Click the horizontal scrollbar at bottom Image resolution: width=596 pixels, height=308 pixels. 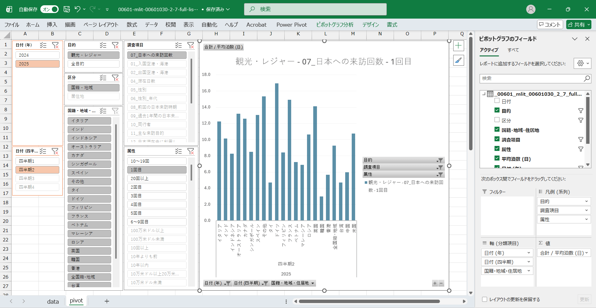coord(369,301)
